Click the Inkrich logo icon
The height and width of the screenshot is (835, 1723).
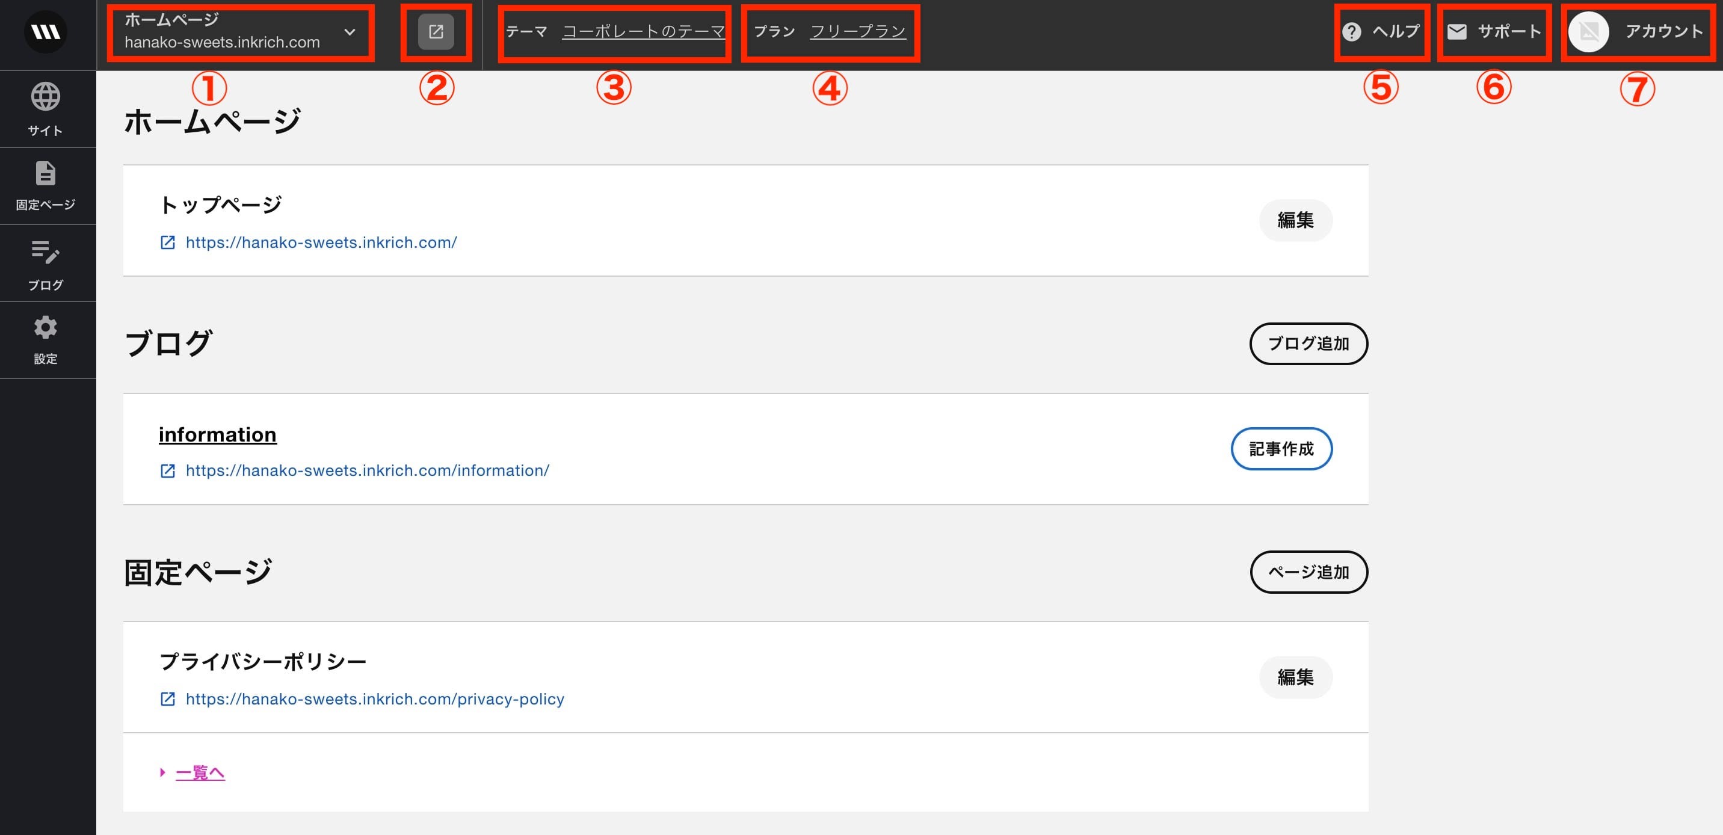[46, 31]
